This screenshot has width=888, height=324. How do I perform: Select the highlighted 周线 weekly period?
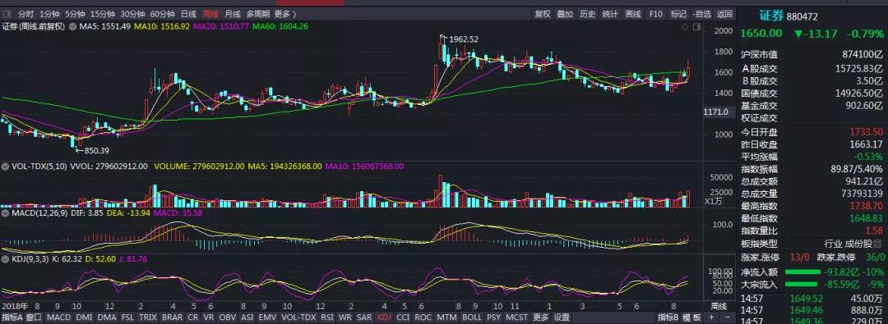click(x=210, y=14)
